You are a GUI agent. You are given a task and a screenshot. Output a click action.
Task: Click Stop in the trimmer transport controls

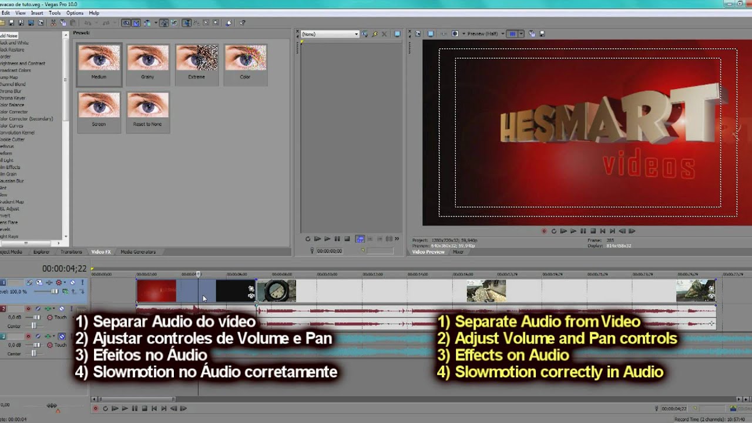[x=347, y=239]
